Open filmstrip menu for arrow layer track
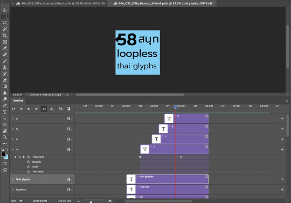 70,149
